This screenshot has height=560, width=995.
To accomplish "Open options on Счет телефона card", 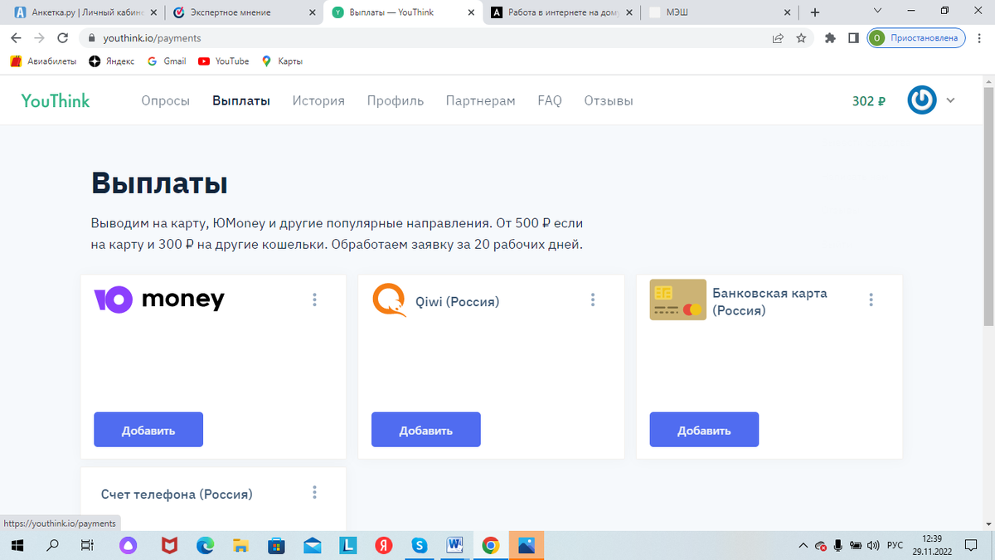I will (314, 492).
